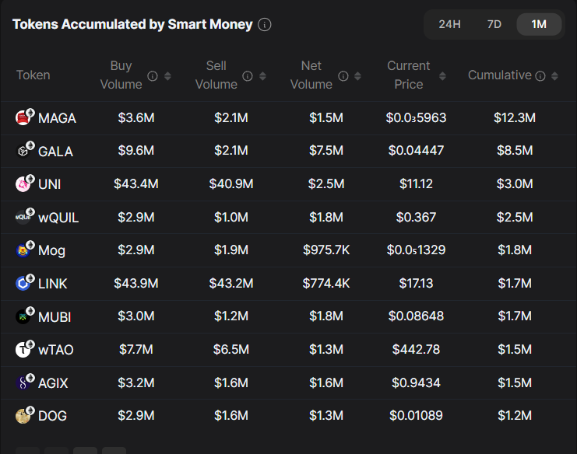The height and width of the screenshot is (454, 577).
Task: Select the 1M timeframe tab
Action: [x=539, y=24]
